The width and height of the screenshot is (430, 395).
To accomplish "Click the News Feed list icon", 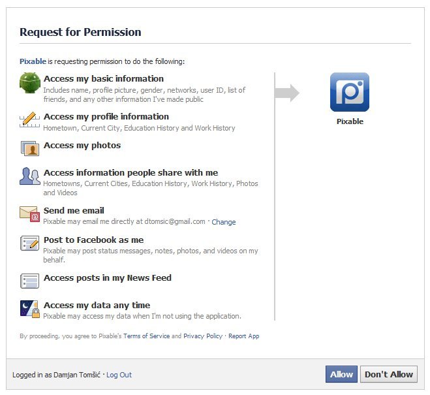I will pyautogui.click(x=30, y=281).
